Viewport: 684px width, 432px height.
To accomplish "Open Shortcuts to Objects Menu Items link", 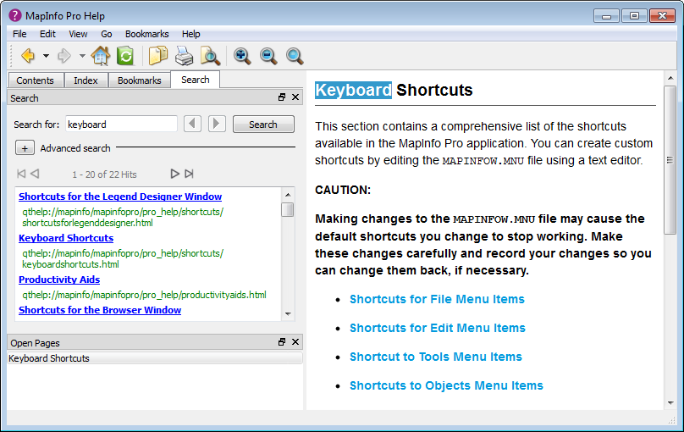I will [446, 385].
